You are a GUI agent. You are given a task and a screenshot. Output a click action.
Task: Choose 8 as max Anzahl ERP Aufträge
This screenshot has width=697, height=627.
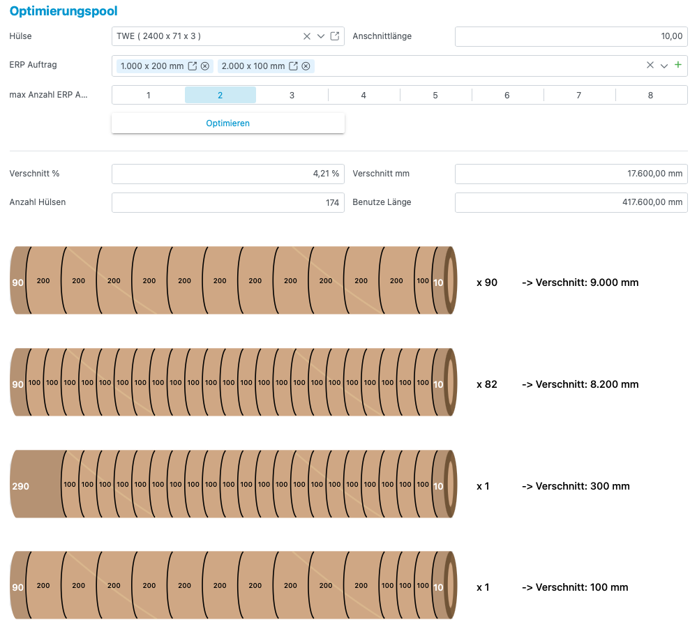(x=650, y=95)
